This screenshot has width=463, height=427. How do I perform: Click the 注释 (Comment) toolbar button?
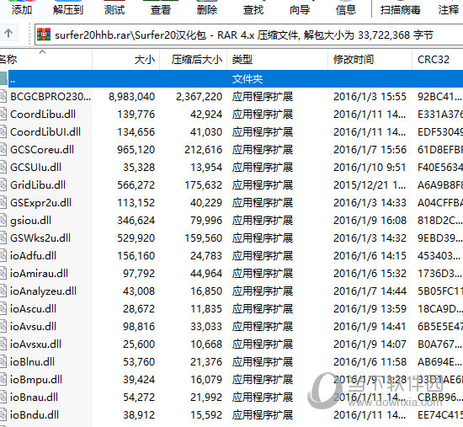point(449,9)
